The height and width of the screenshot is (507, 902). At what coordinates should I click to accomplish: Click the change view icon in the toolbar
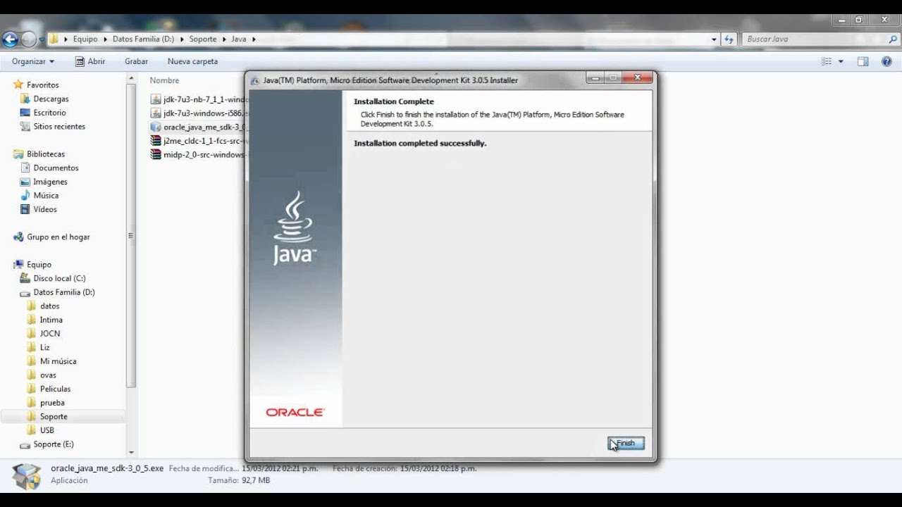pyautogui.click(x=827, y=61)
